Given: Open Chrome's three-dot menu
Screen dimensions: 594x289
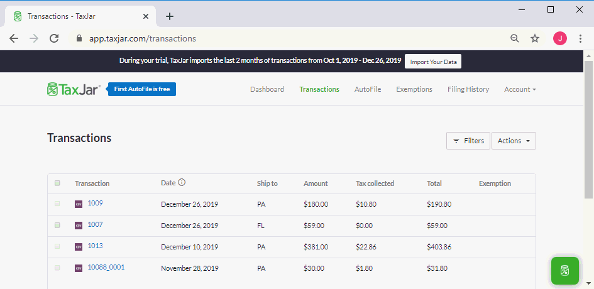Looking at the screenshot, I should point(581,38).
